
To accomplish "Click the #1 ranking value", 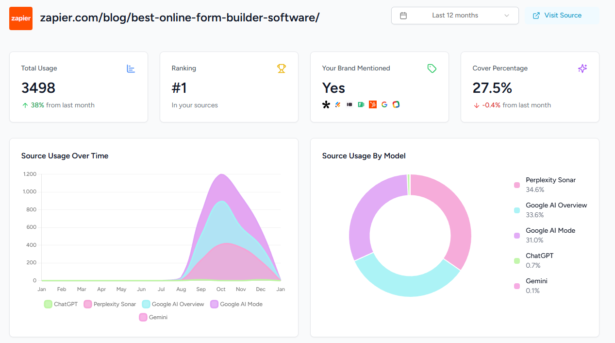I will coord(179,88).
